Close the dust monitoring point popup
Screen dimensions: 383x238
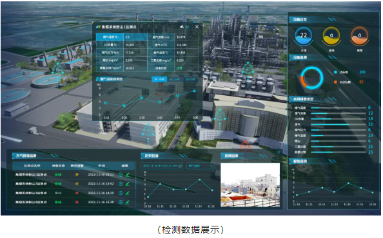[197, 27]
